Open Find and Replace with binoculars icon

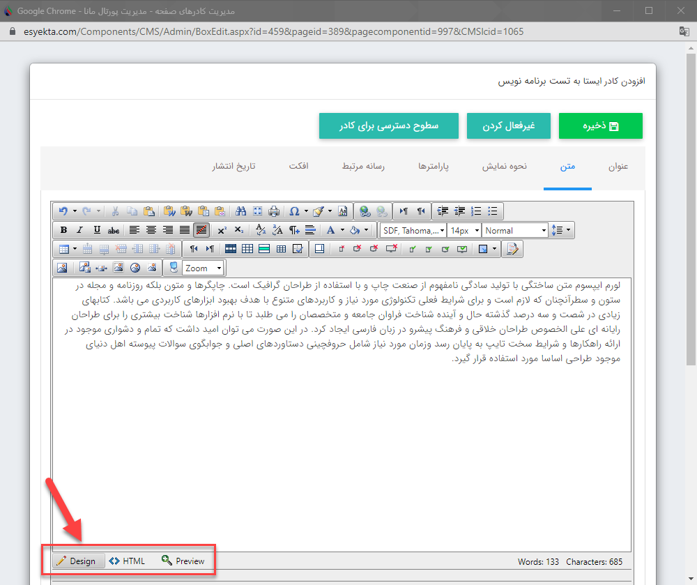point(240,211)
